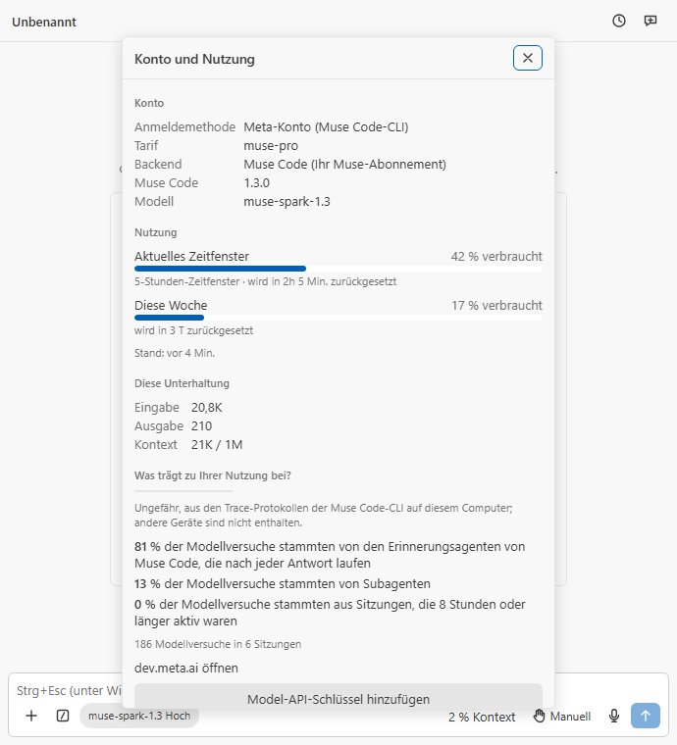The image size is (677, 745).
Task: Open the dev.meta.ai öffnen link
Action: pyautogui.click(x=186, y=668)
